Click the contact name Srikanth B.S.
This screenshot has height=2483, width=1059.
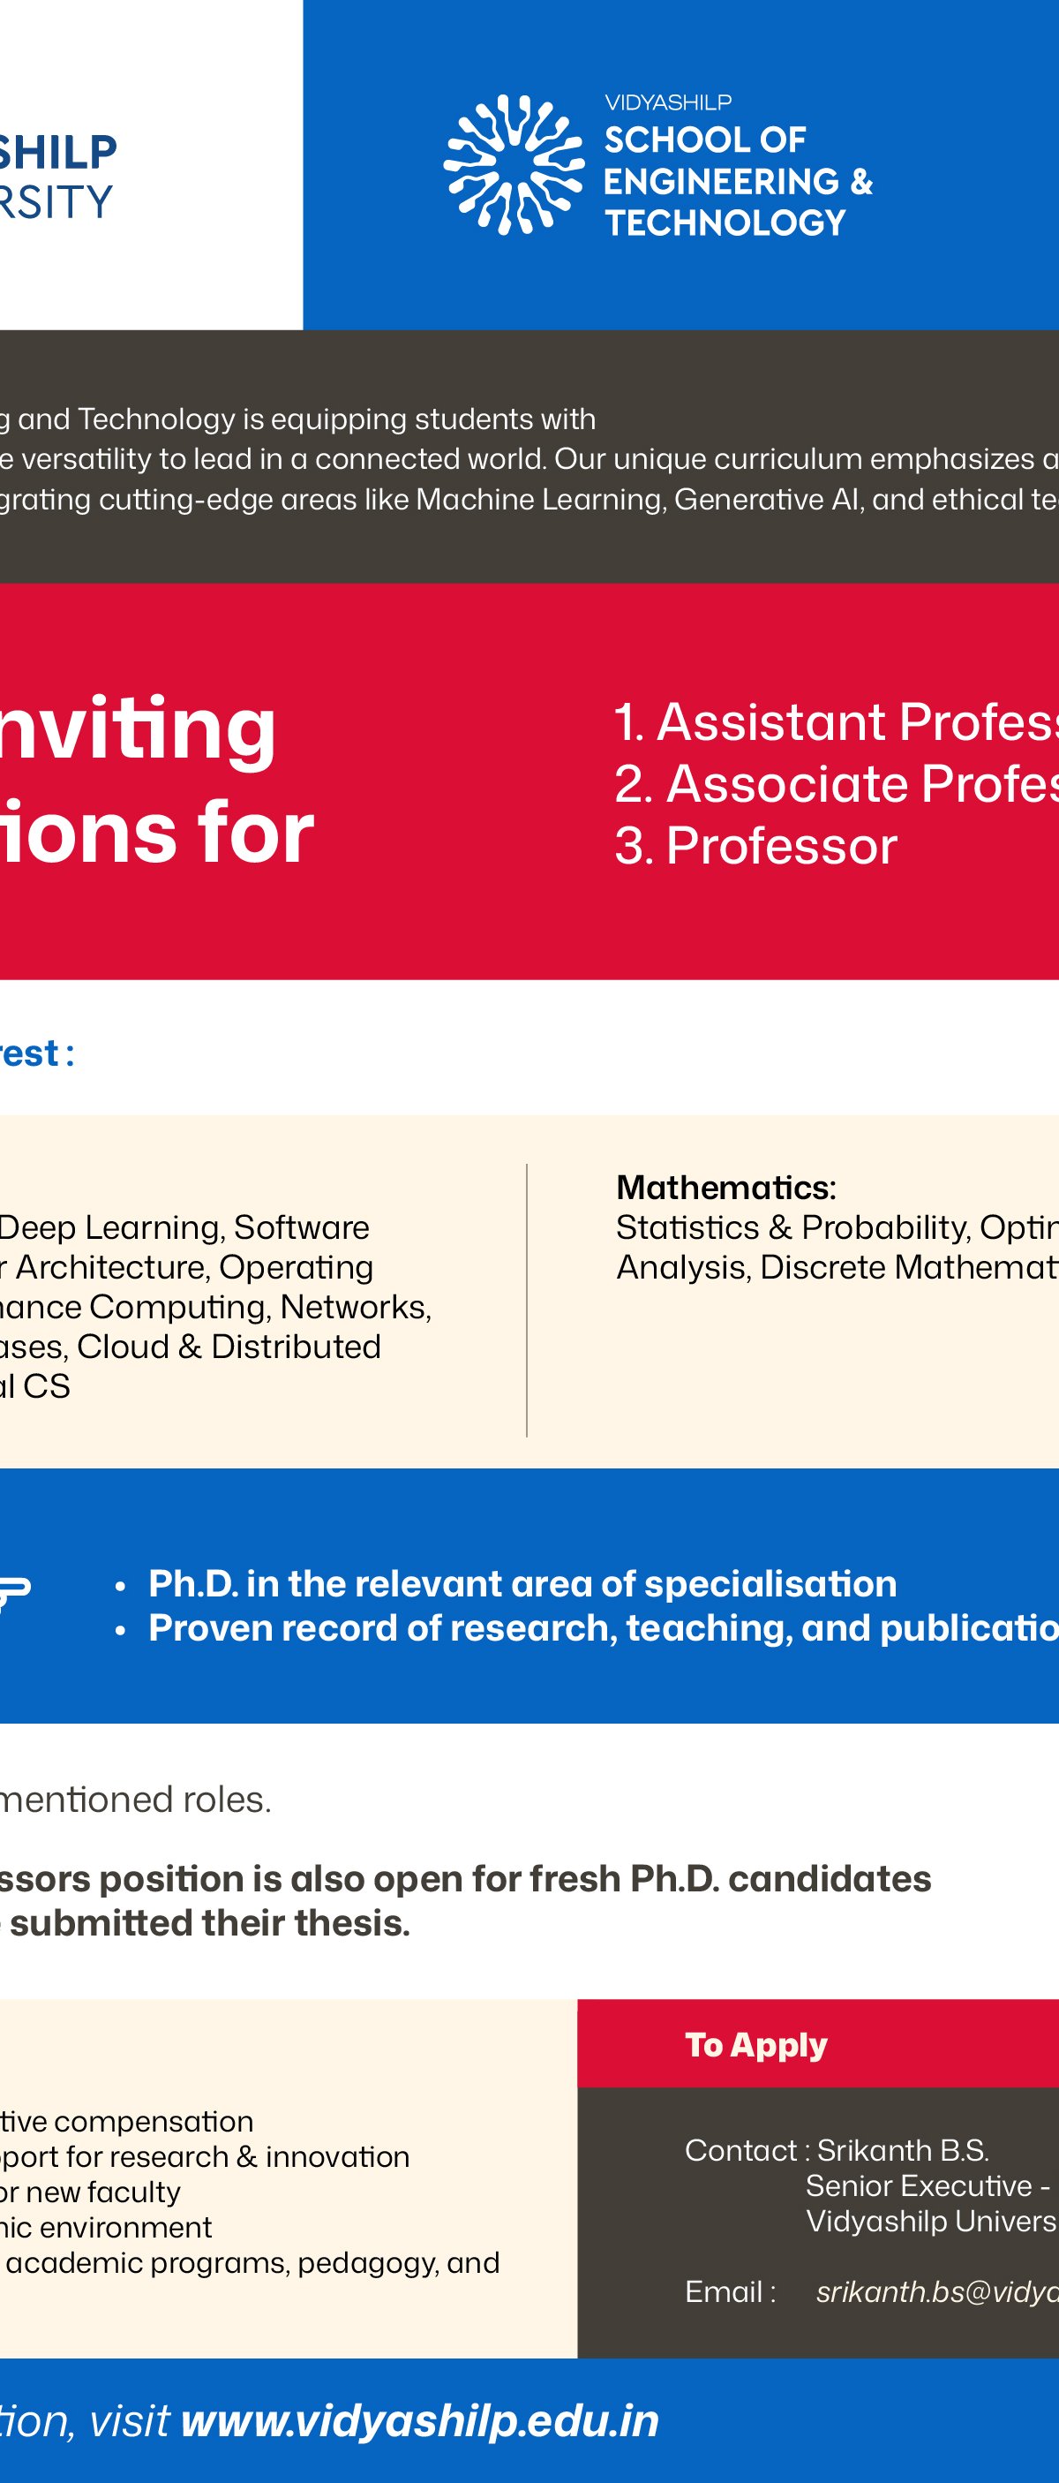(x=903, y=2150)
